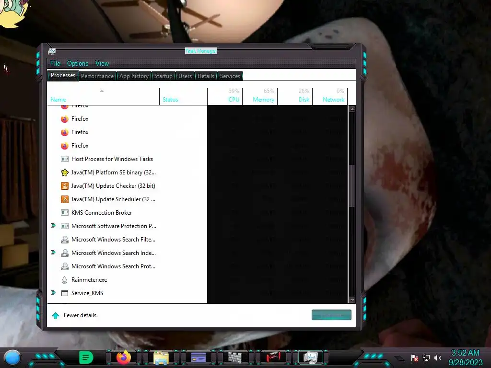Image resolution: width=491 pixels, height=368 pixels.
Task: Sort by the Memory column header
Action: click(260, 96)
